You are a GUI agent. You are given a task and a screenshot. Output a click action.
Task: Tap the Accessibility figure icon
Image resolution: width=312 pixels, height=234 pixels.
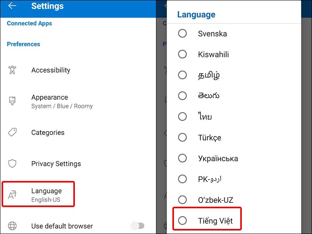[x=12, y=70]
